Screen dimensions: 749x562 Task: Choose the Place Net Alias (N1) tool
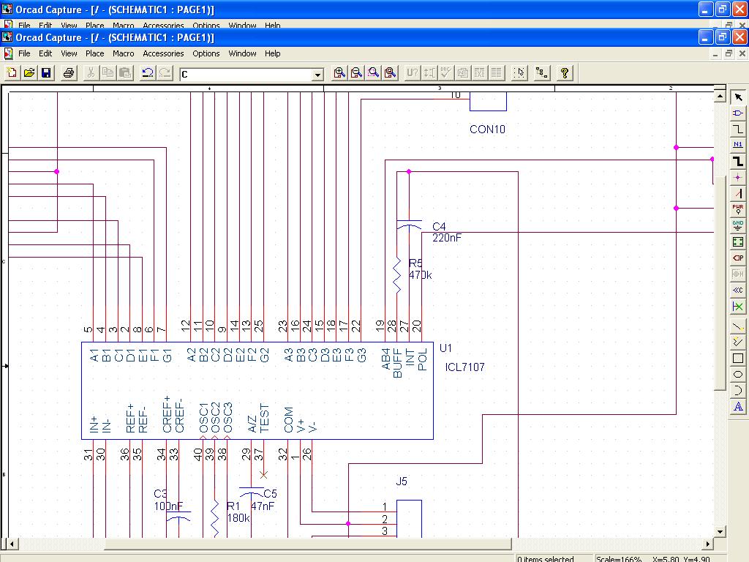point(738,145)
